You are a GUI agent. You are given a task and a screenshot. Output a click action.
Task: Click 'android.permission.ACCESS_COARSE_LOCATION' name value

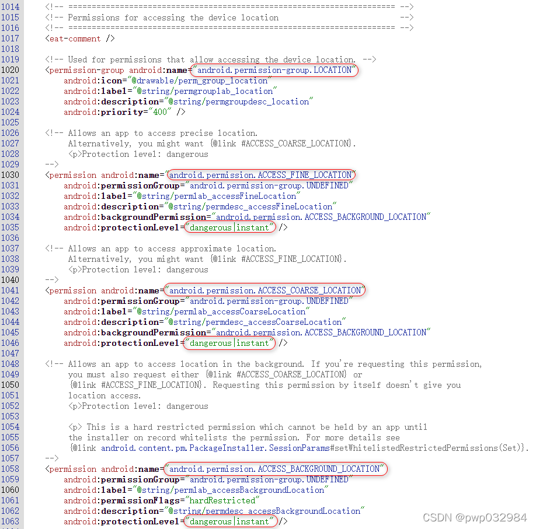265,290
